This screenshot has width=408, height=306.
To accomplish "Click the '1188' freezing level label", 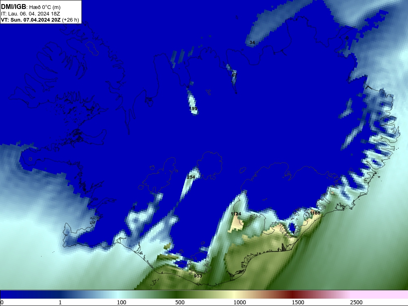I will point(315,213).
